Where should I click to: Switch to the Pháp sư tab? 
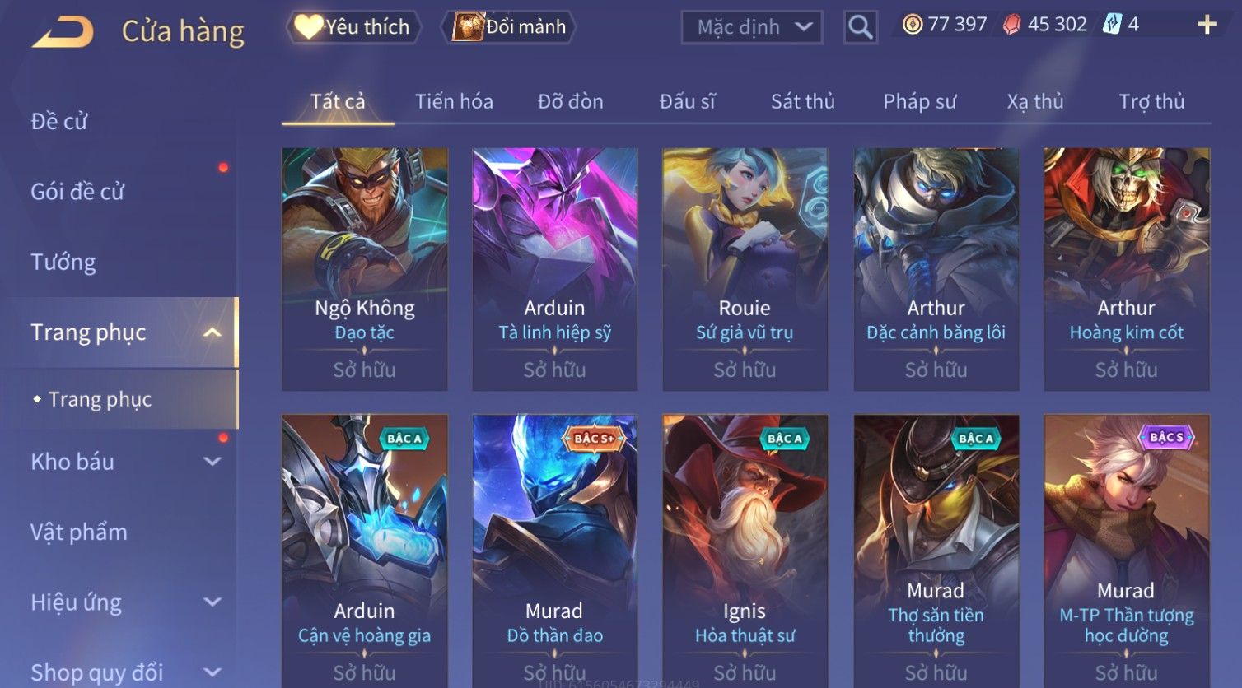click(x=920, y=101)
